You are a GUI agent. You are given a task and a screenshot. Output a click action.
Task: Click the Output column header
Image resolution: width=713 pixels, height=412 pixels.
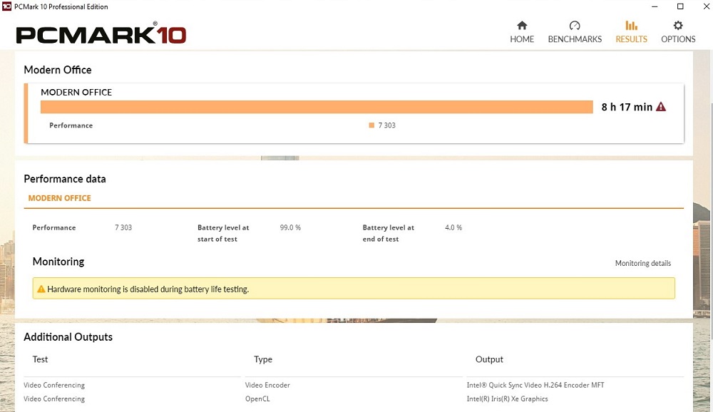pyautogui.click(x=489, y=359)
